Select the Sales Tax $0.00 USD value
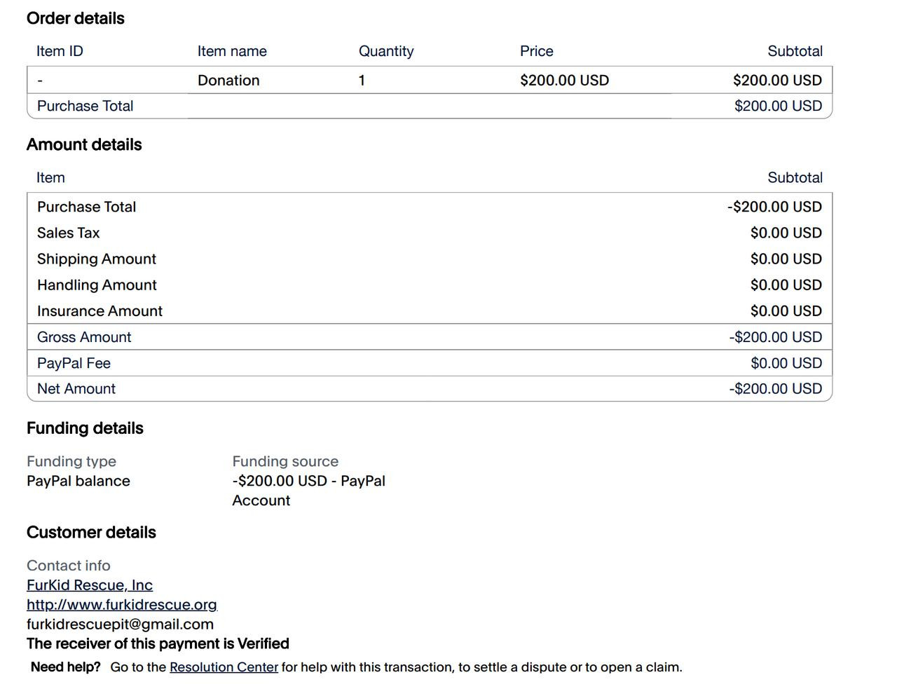The height and width of the screenshot is (689, 897). 786,233
